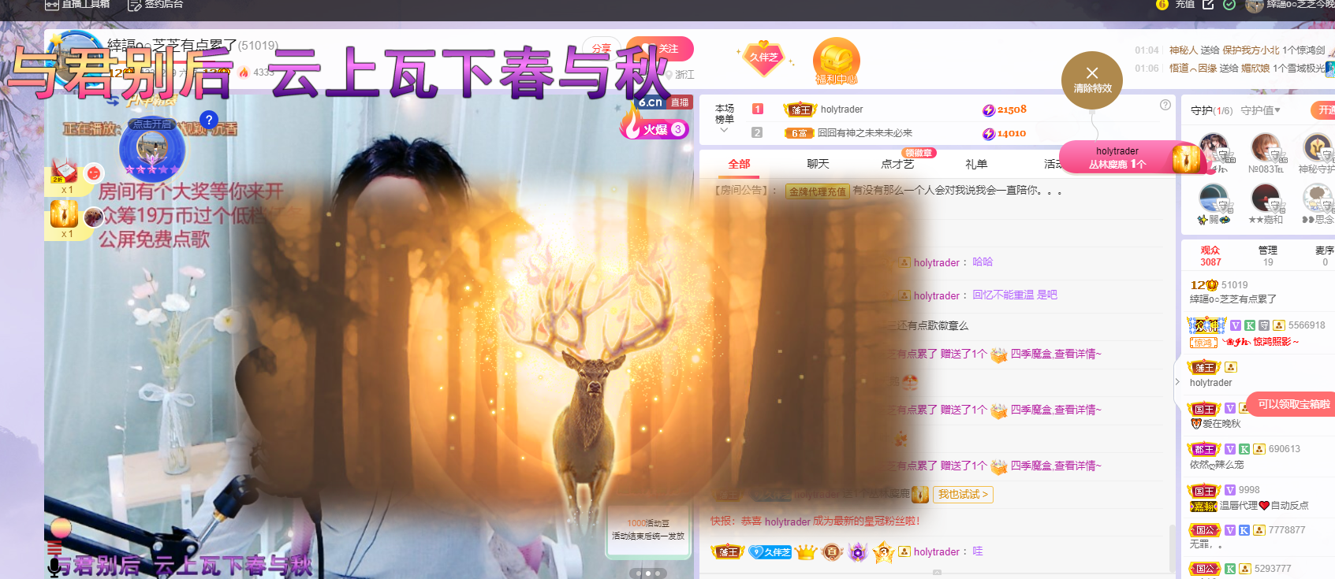This screenshot has height=579, width=1335.
Task: Click the 可以领取宝箱啦 notification
Action: tap(1292, 404)
